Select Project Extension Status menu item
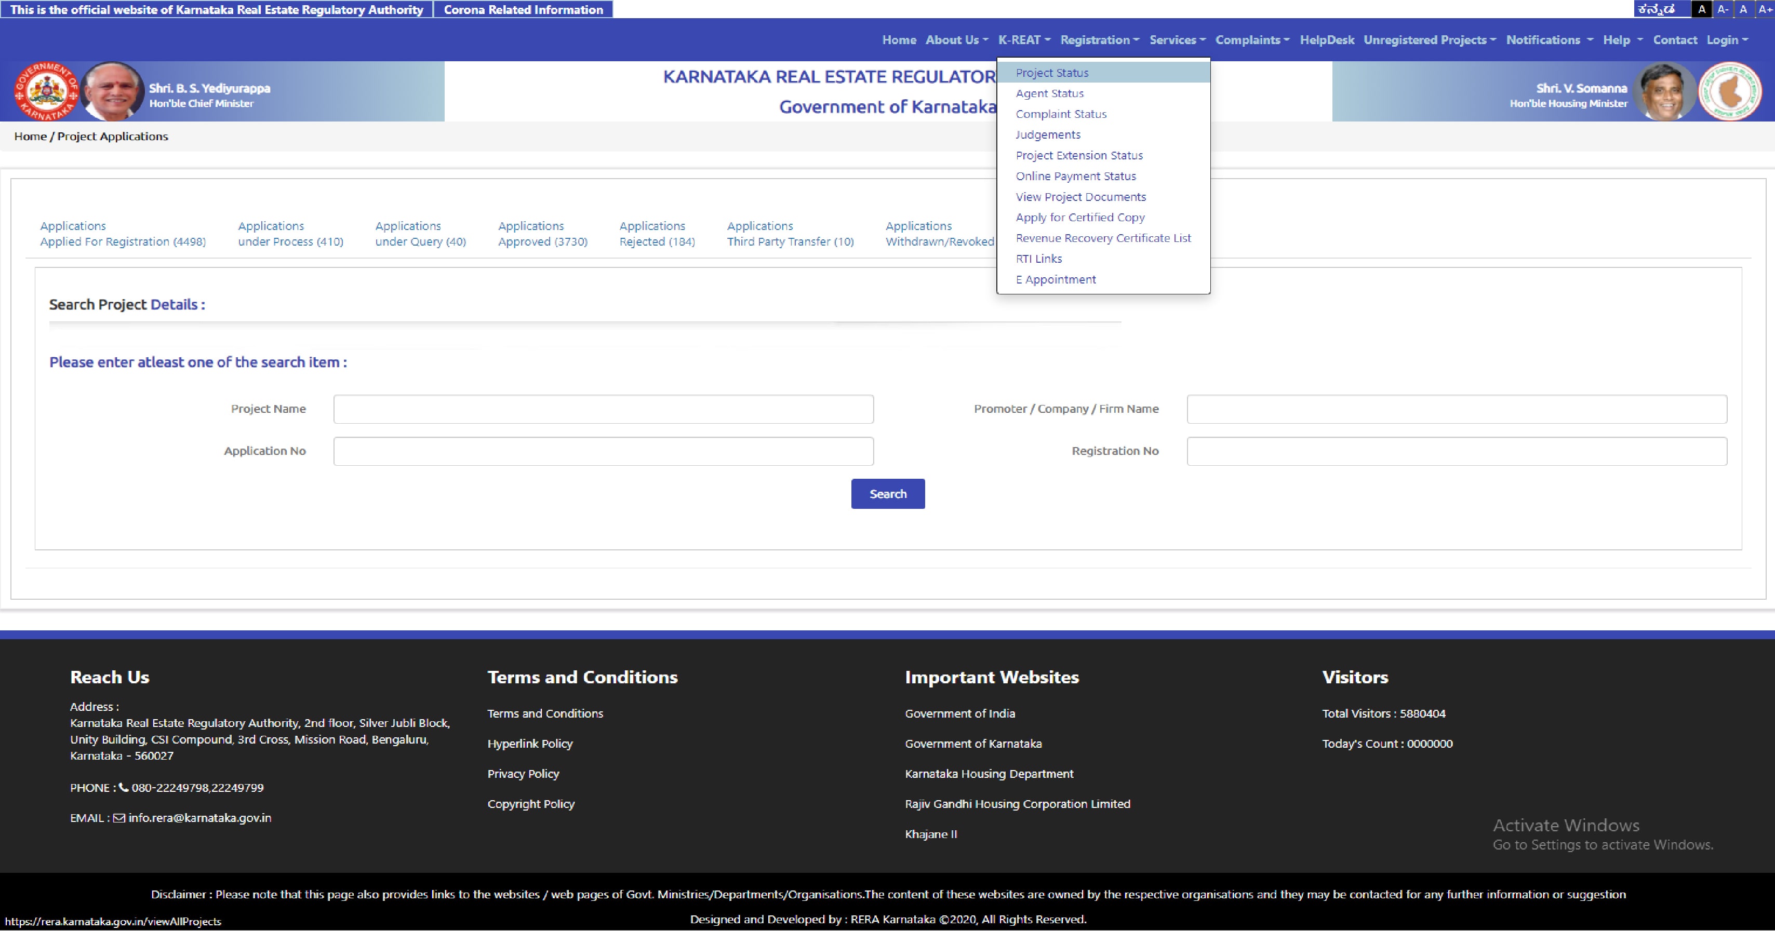The image size is (1775, 931). click(x=1103, y=155)
